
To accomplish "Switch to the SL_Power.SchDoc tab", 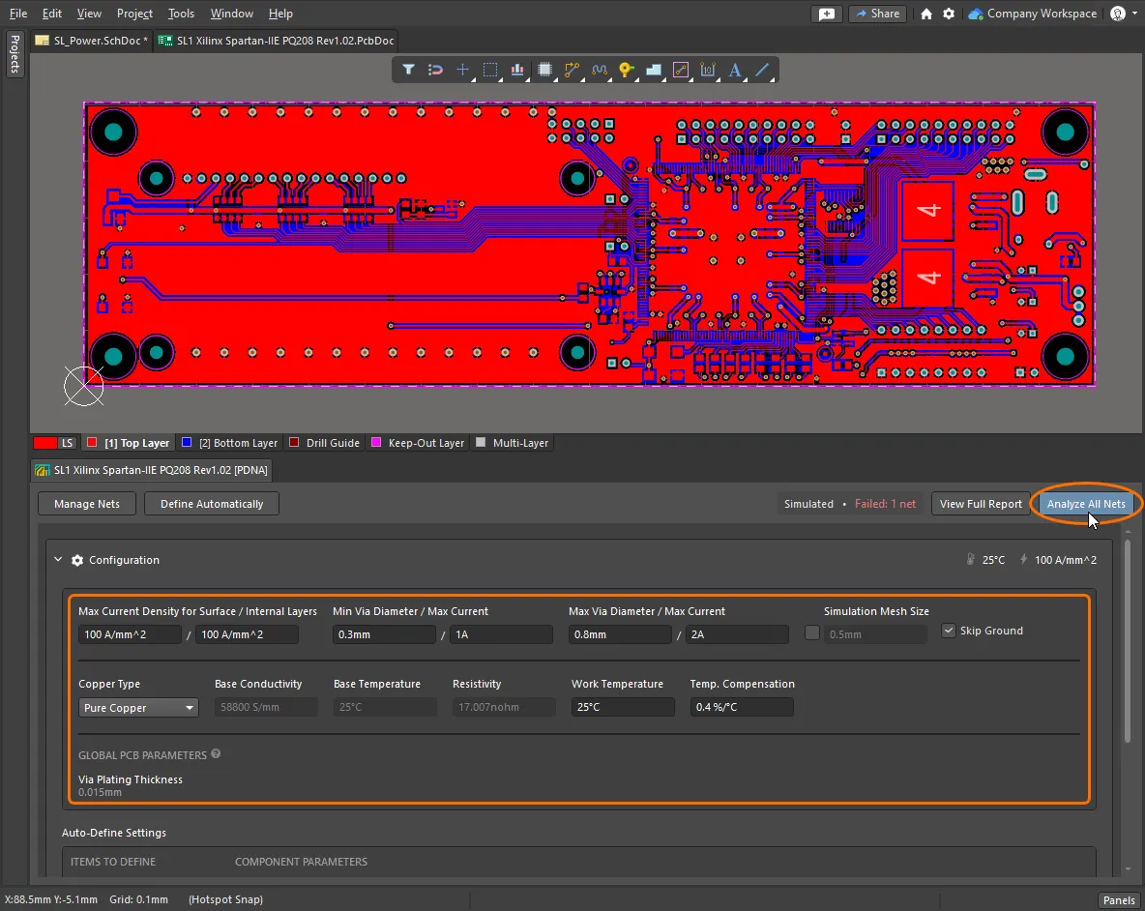I will click(x=91, y=41).
